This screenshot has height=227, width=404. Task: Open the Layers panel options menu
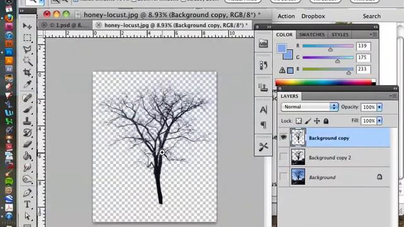coord(393,96)
